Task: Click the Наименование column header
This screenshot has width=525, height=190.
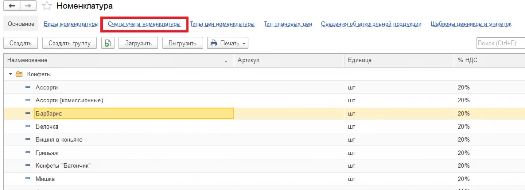Action: (118, 60)
